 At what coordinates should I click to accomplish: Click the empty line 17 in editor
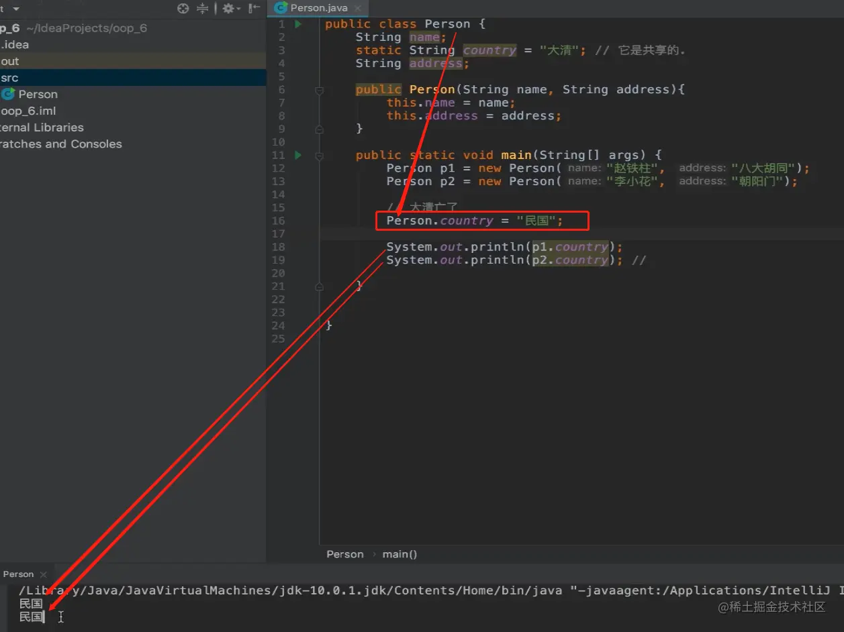tap(581, 233)
